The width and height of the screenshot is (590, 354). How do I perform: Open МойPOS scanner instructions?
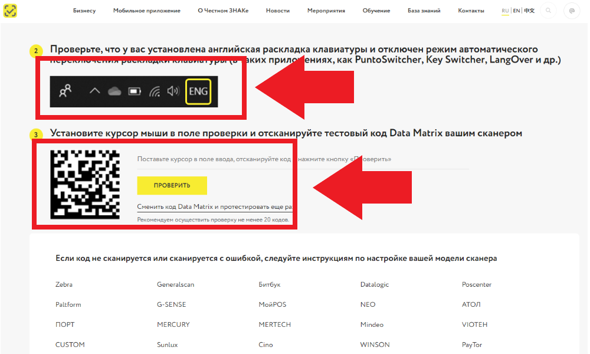click(x=273, y=304)
